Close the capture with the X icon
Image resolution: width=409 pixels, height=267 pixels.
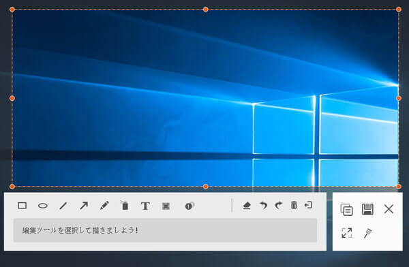[x=389, y=209]
